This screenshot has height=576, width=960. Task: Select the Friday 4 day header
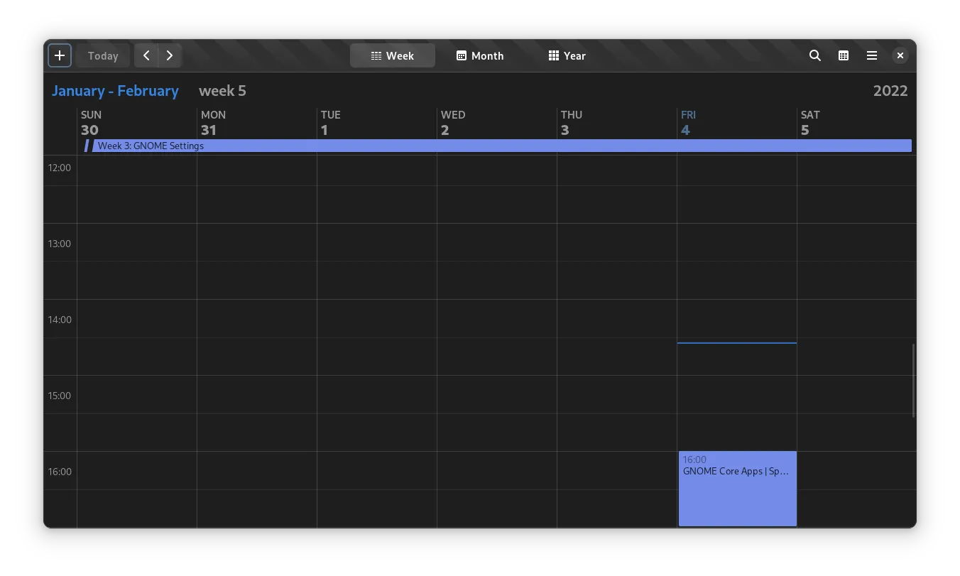(736, 123)
